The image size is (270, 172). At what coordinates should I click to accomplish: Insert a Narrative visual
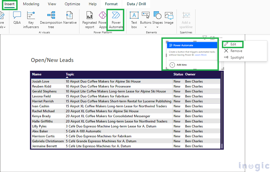point(70,19)
